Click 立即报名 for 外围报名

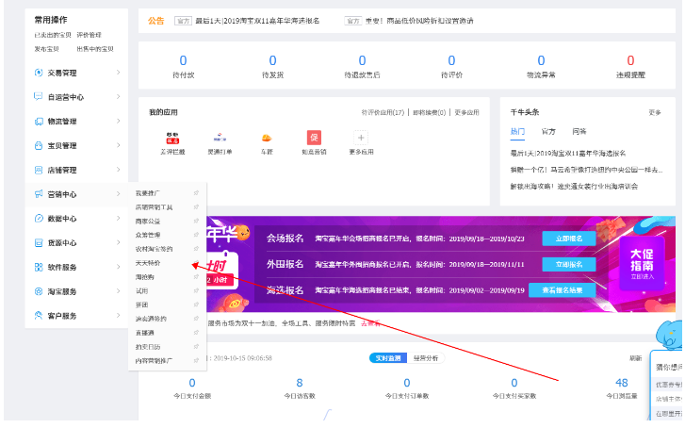(x=569, y=265)
